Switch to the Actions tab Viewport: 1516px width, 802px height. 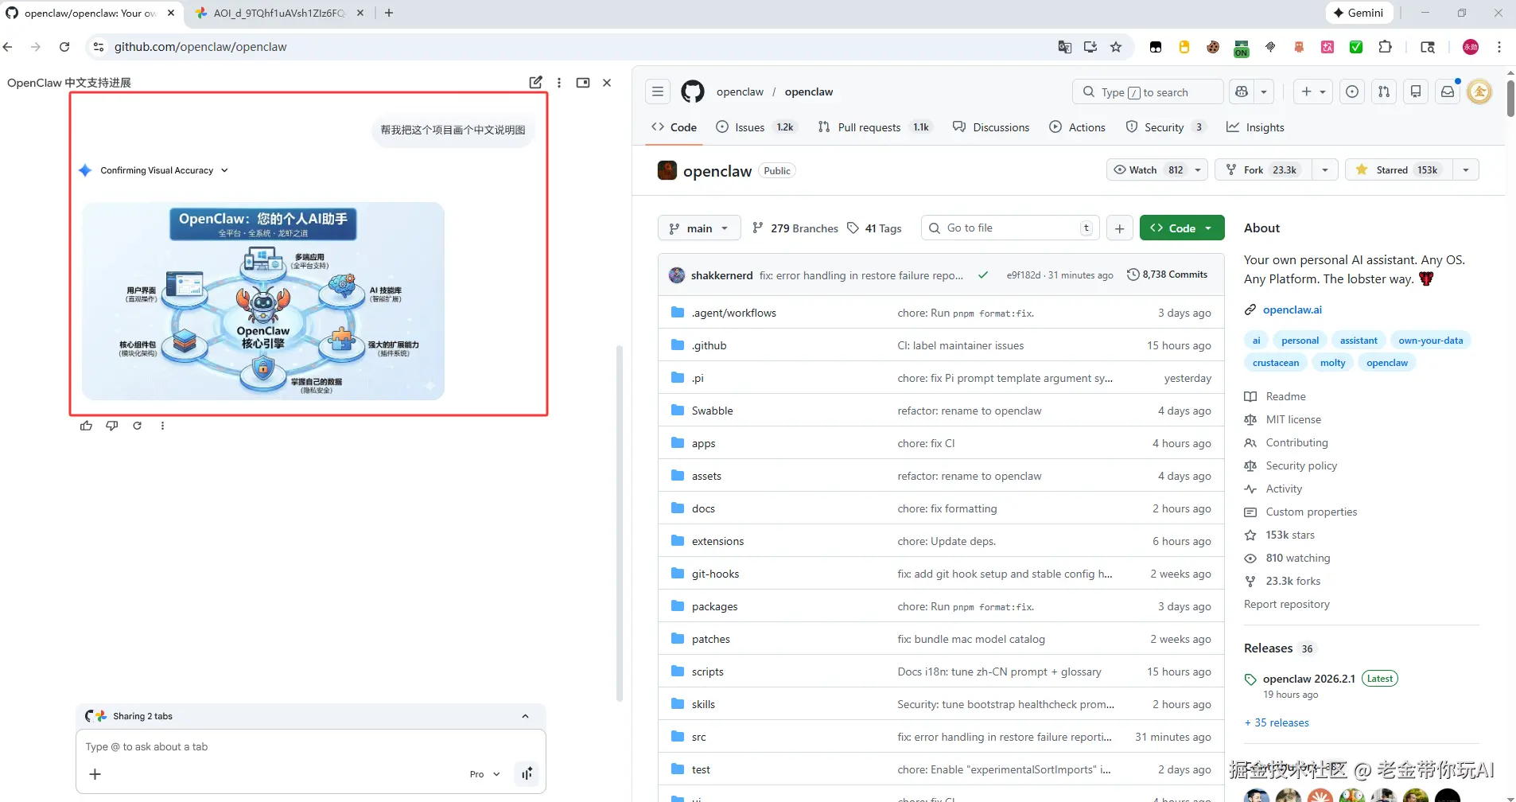tap(1078, 127)
